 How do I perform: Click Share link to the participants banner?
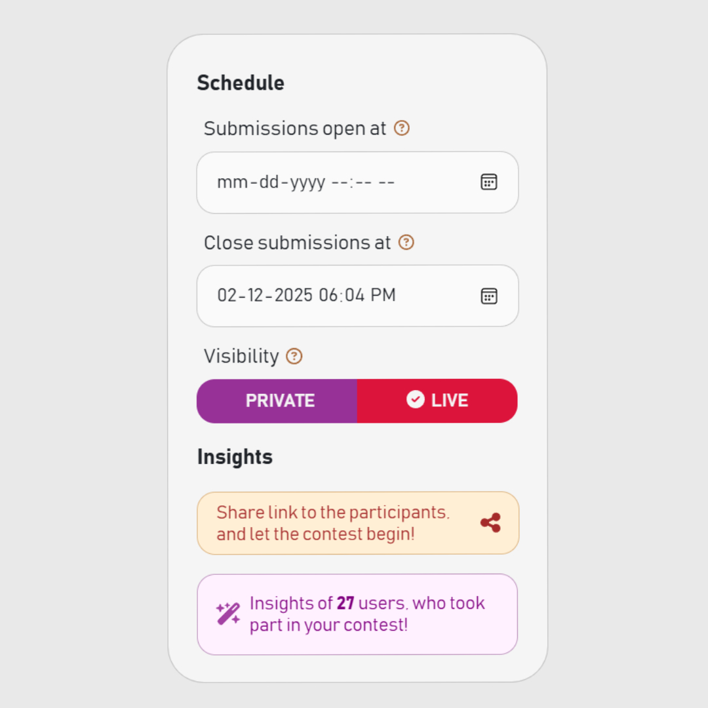[x=358, y=523]
